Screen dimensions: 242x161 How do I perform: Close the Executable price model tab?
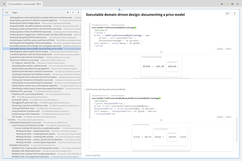(40, 4)
